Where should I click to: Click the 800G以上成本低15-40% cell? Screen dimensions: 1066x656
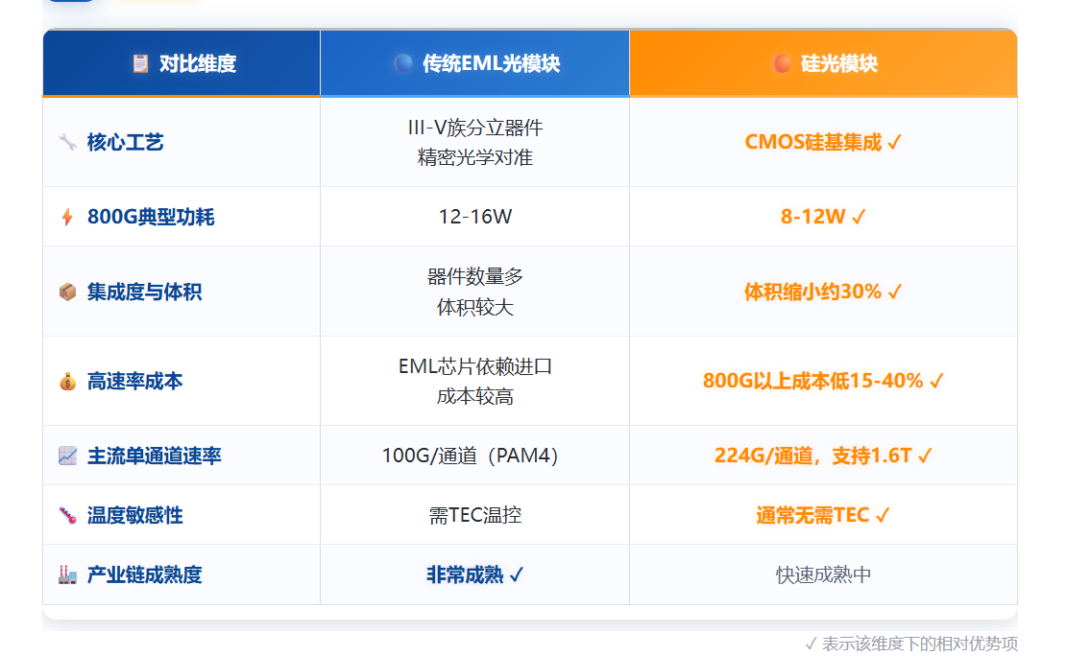[823, 382]
